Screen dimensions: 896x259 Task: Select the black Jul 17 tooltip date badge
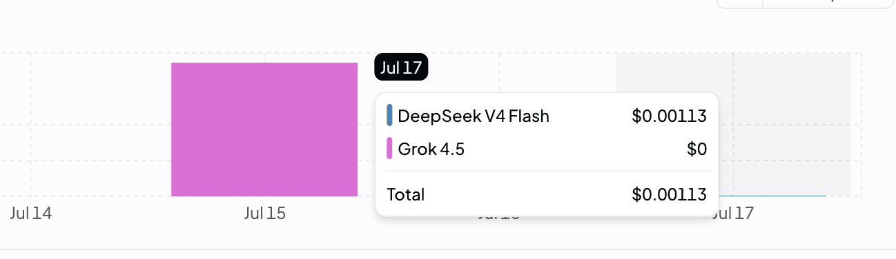pyautogui.click(x=401, y=67)
